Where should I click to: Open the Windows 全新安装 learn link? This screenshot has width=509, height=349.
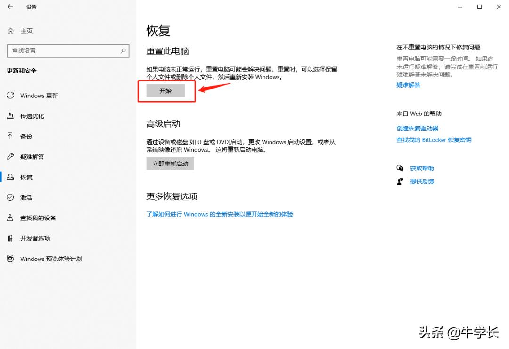click(220, 214)
